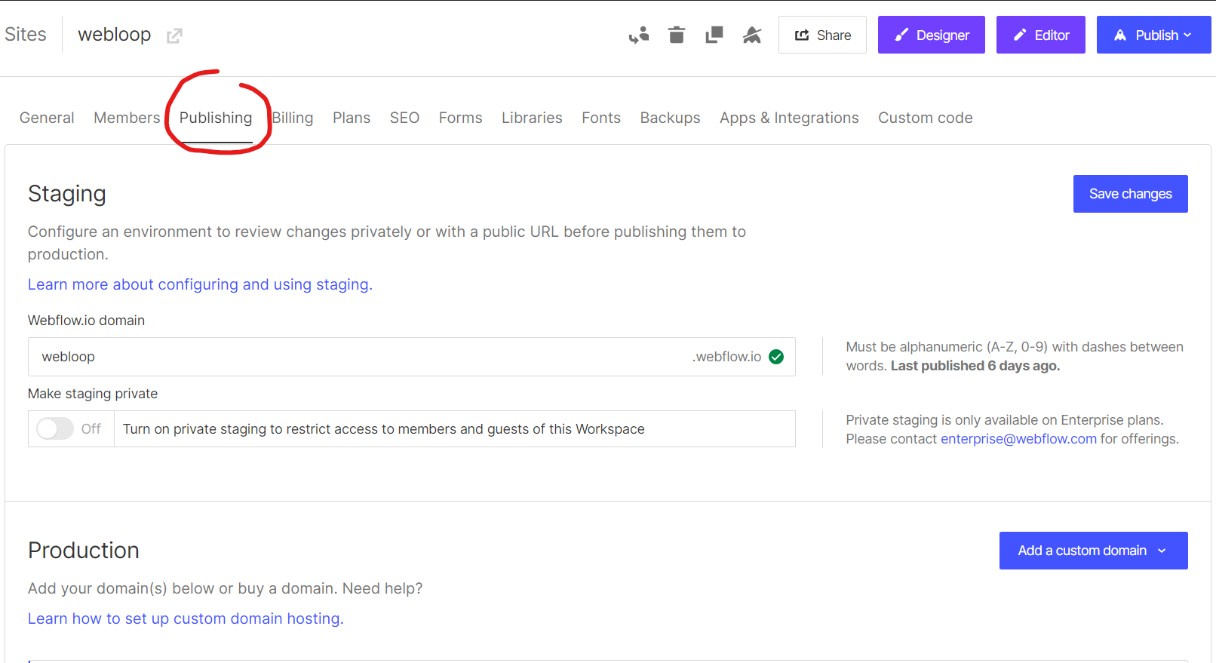Click the 'Make staging private' label
This screenshot has width=1216, height=663.
93,394
